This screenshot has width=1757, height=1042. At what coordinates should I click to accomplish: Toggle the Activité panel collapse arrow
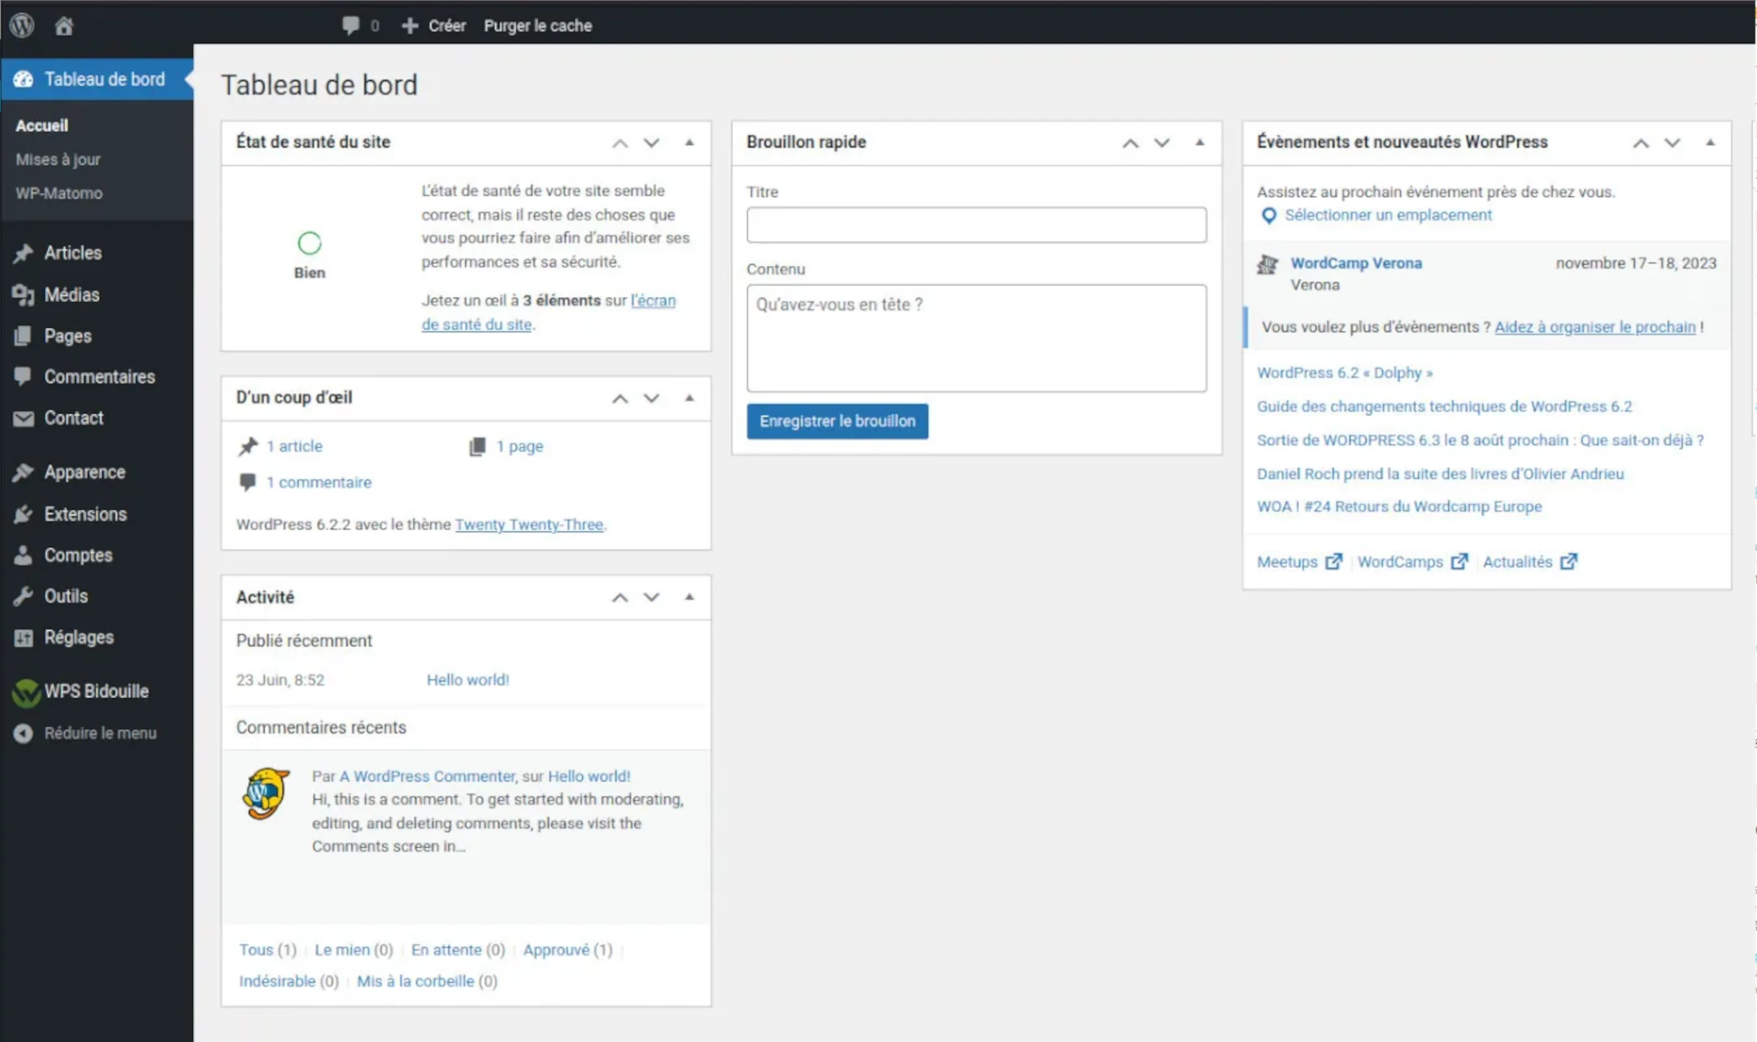pos(689,597)
